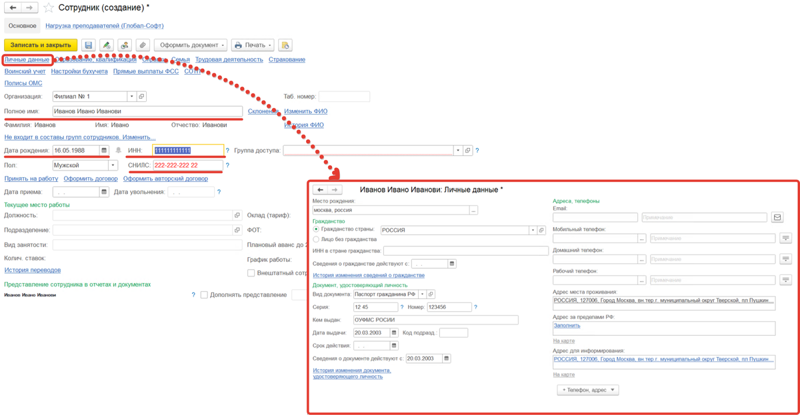
Task: Switch to the Основное tab
Action: pos(23,25)
